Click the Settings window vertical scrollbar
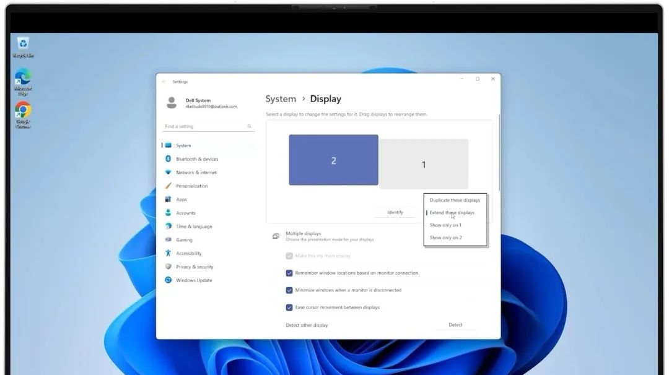The image size is (669, 375). (499, 153)
